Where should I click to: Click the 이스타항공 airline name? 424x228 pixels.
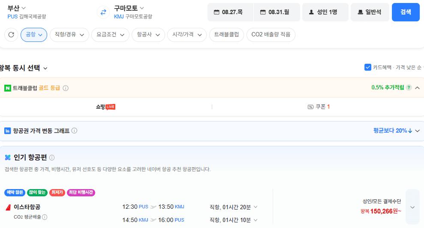27,207
